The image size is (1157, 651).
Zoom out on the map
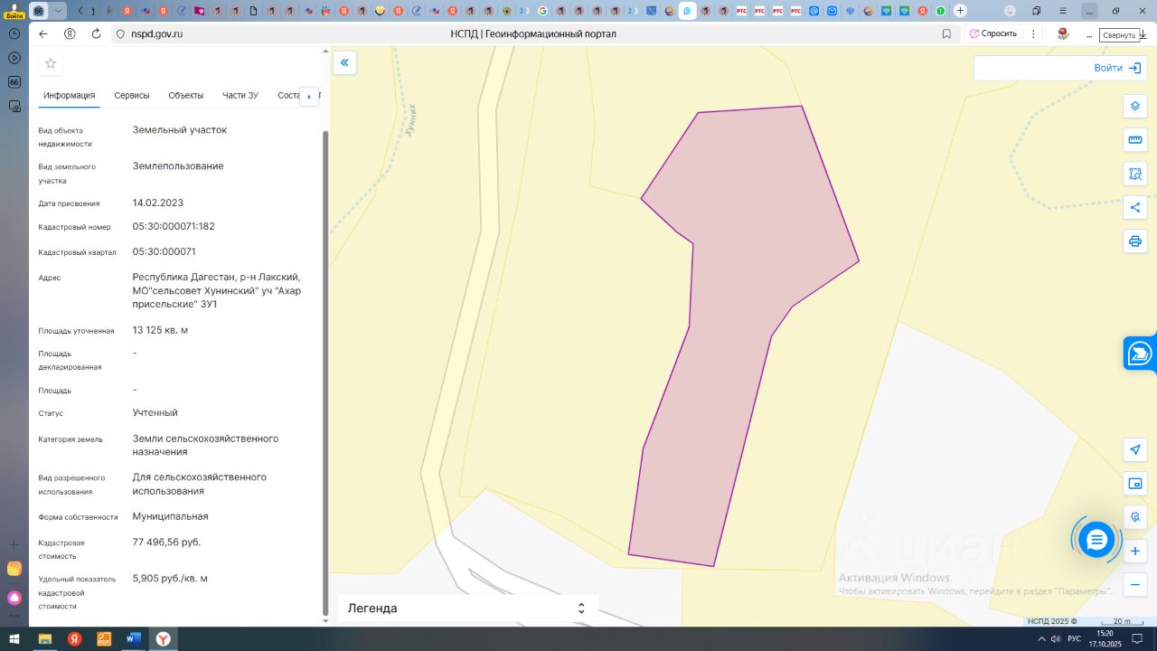[1135, 585]
